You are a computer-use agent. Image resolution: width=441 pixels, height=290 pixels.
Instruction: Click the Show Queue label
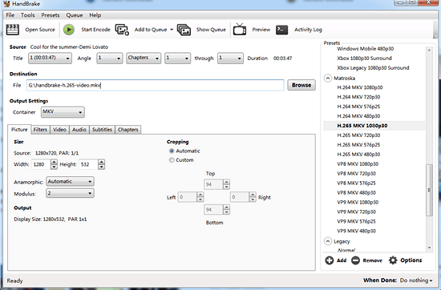pyautogui.click(x=211, y=30)
